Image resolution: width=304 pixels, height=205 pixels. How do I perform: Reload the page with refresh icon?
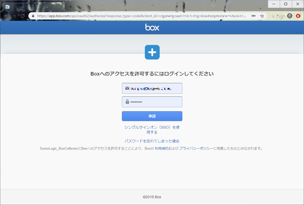[23, 16]
